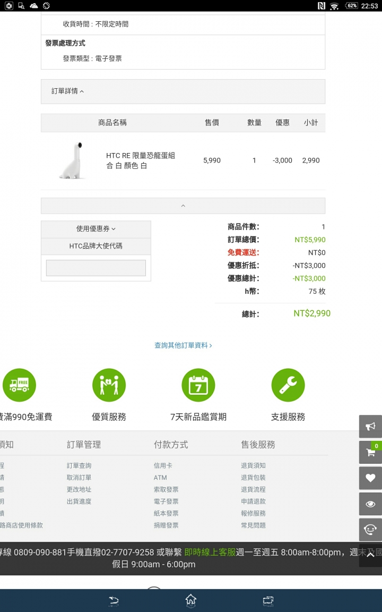Tap the cloud sync status icon
The image size is (382, 612).
click(34, 5)
